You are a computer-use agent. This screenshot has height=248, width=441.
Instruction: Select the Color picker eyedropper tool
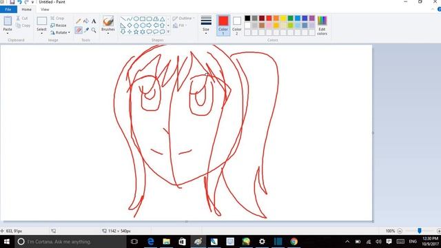click(86, 30)
